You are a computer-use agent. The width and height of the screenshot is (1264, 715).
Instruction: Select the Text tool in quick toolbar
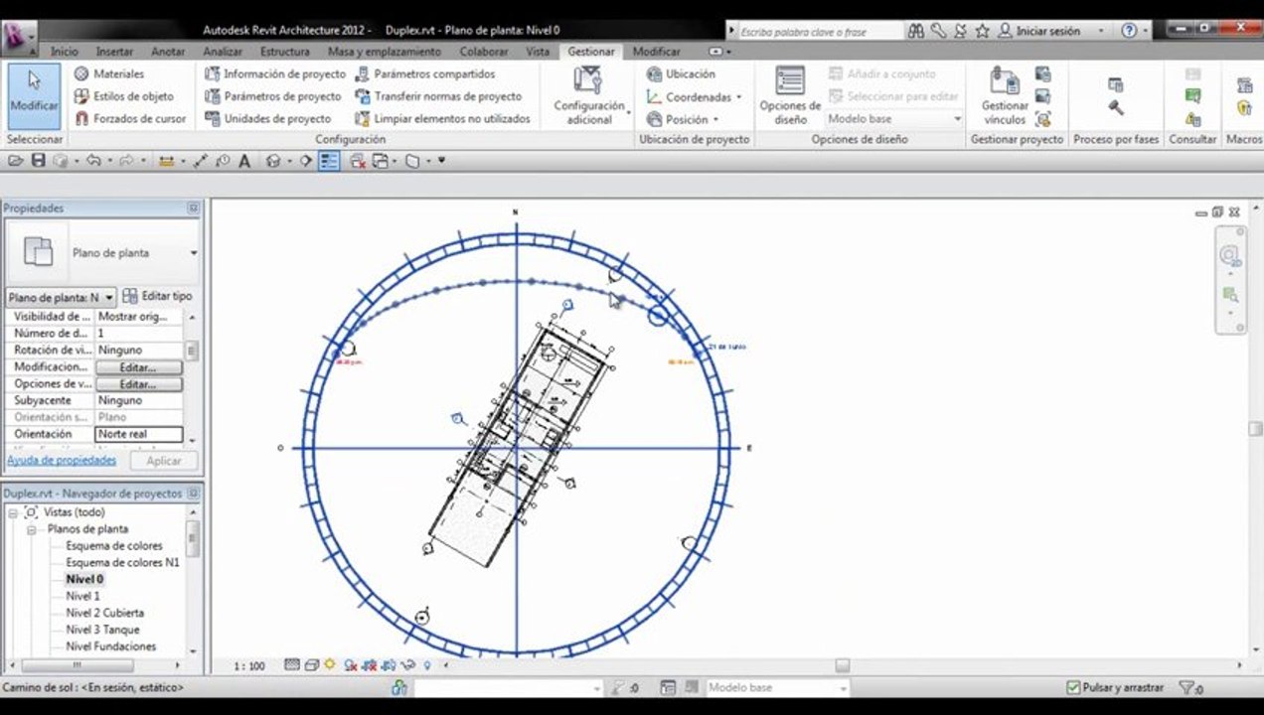244,160
